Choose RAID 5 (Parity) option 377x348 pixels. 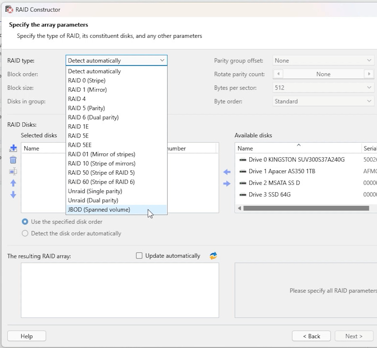pyautogui.click(x=117, y=108)
